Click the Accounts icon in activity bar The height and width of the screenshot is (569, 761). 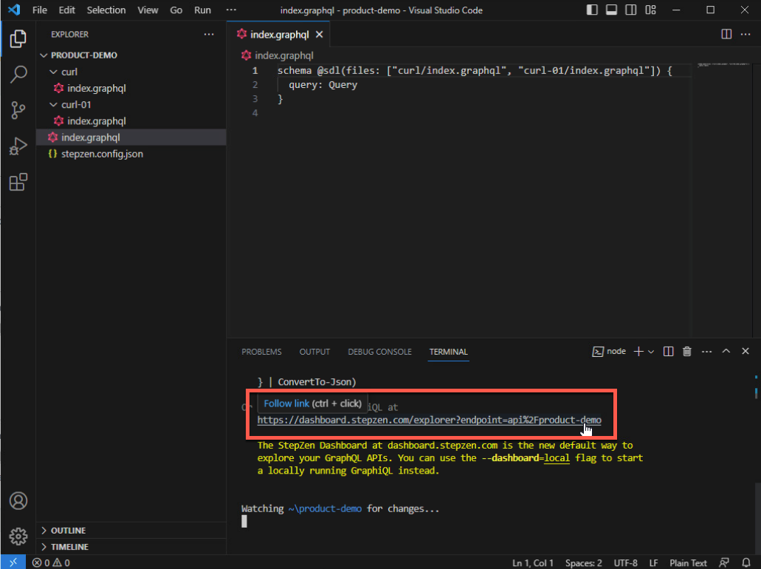(18, 500)
